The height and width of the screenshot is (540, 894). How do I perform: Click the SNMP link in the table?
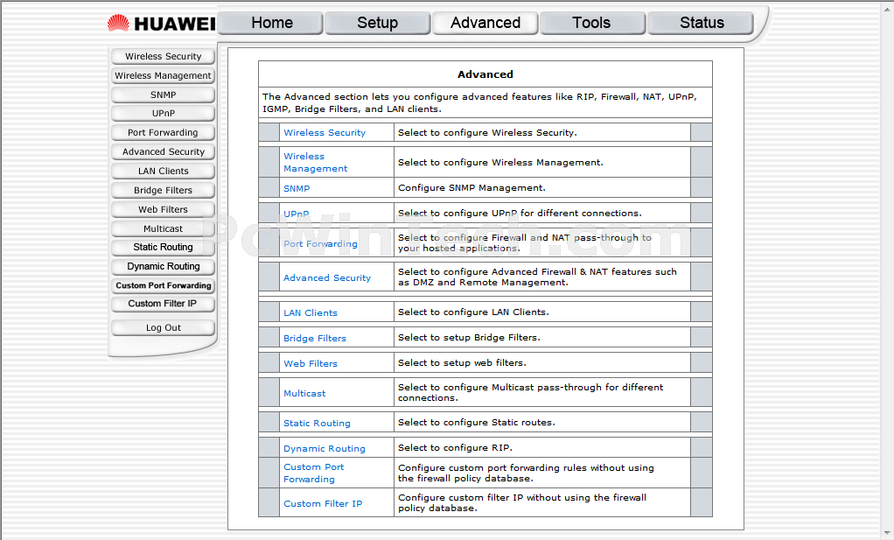point(297,188)
